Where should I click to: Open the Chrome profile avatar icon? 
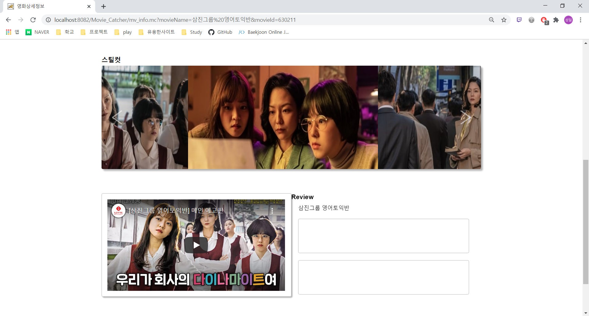[568, 20]
